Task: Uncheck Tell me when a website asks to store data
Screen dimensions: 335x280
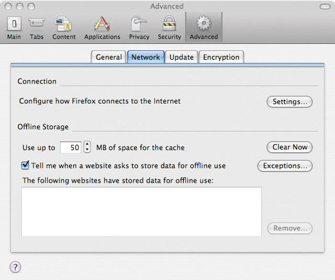Action: [25, 165]
